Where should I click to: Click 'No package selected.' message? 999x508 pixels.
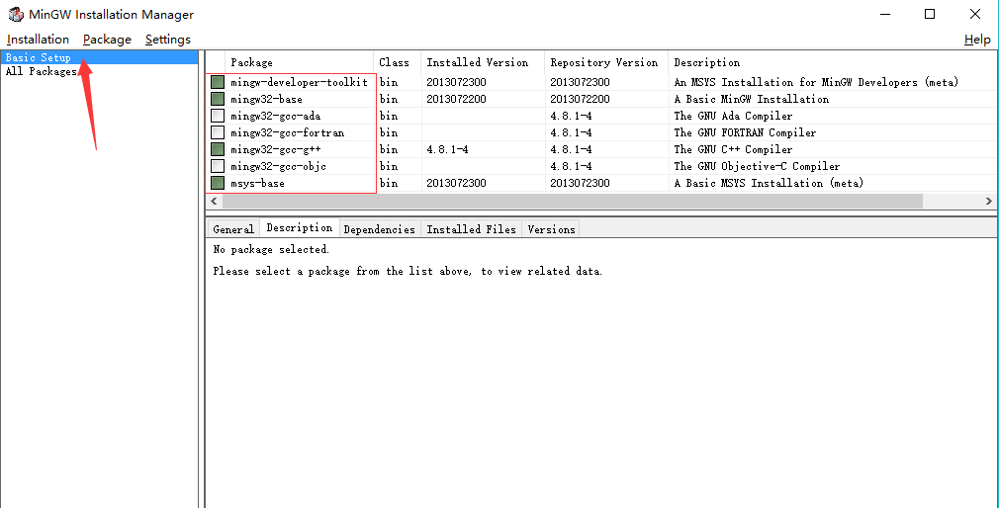click(x=271, y=249)
